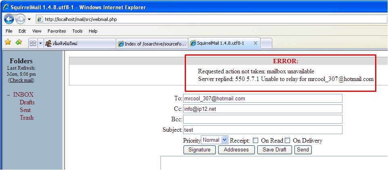Click the browser Back arrow button
The height and width of the screenshot is (170, 388).
pyautogui.click(x=9, y=19)
